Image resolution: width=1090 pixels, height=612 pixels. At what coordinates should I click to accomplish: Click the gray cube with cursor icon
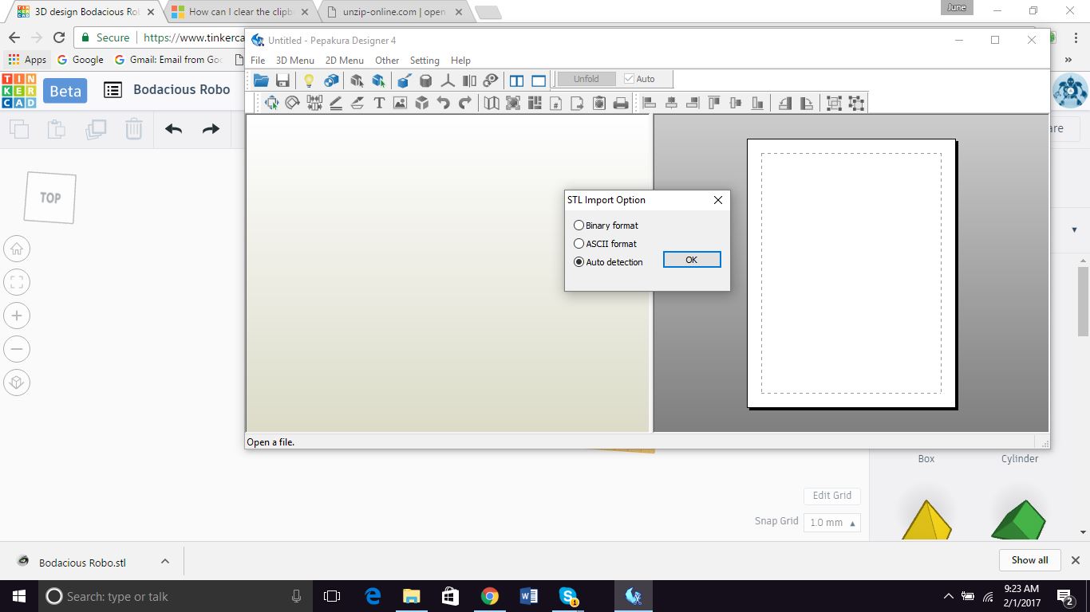(x=357, y=80)
